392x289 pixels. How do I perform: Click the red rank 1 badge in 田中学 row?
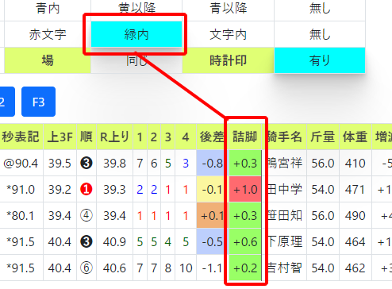[86, 189]
